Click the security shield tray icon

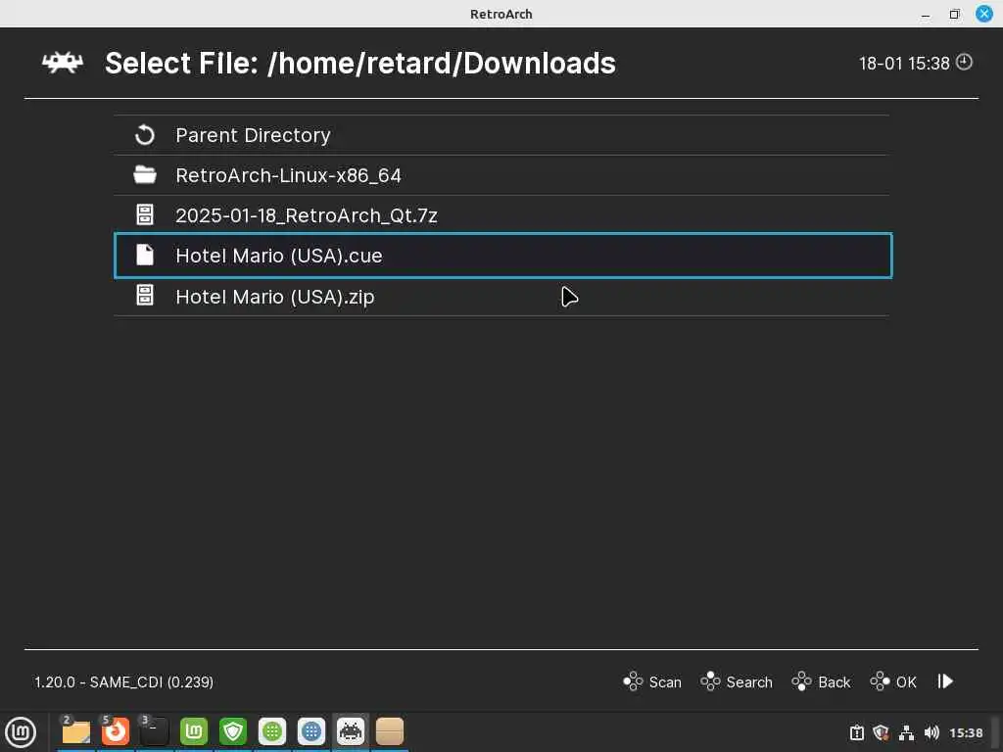click(x=881, y=732)
